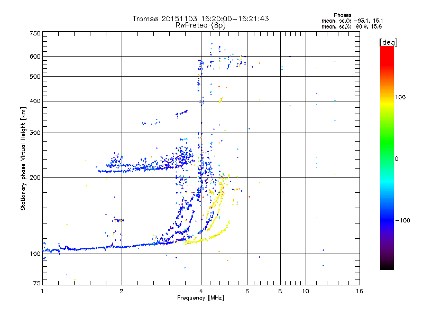Click the y-axis tick label "400"
Screen dimensions: 423x317
pos(35,101)
